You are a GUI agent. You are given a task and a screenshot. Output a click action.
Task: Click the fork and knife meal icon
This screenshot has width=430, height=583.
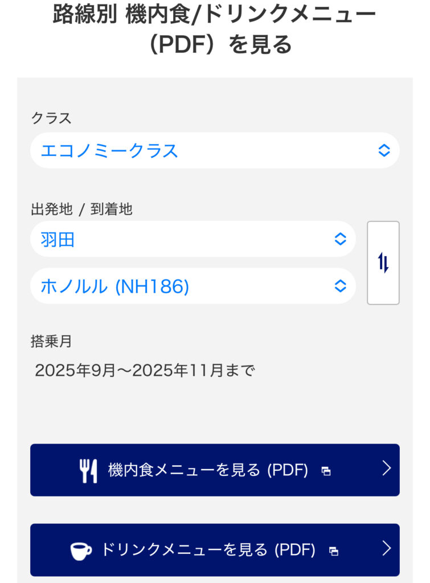(x=88, y=470)
